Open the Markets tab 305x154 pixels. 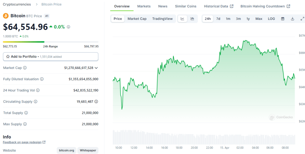(x=144, y=6)
